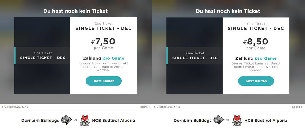Click Jetzt Kaufen for the €7,50 ticket

pos(103,81)
